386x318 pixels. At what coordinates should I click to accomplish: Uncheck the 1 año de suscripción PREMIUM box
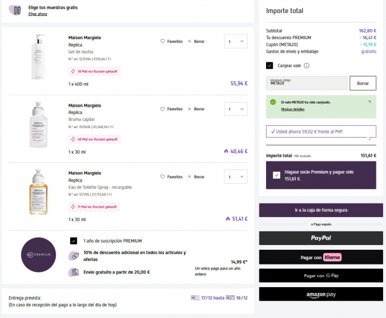click(x=74, y=241)
